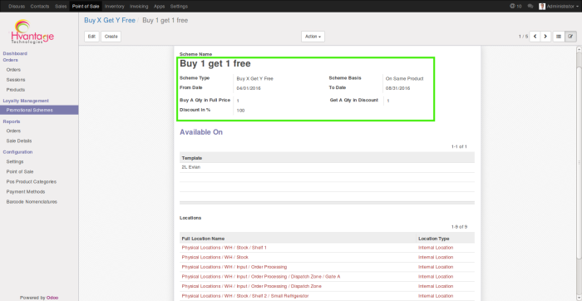Viewport: 582px width, 301px height.
Task: Open the Inventory menu
Action: pyautogui.click(x=115, y=7)
